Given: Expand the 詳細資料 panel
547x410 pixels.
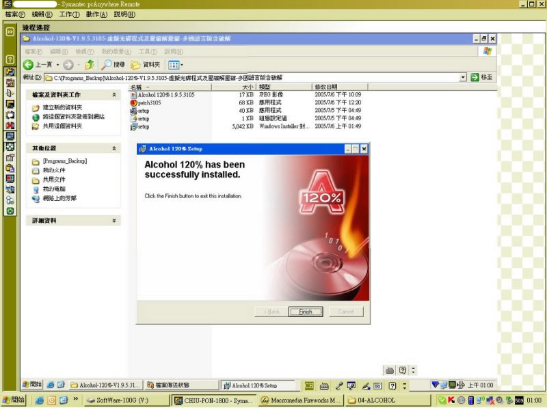Looking at the screenshot, I should [114, 221].
